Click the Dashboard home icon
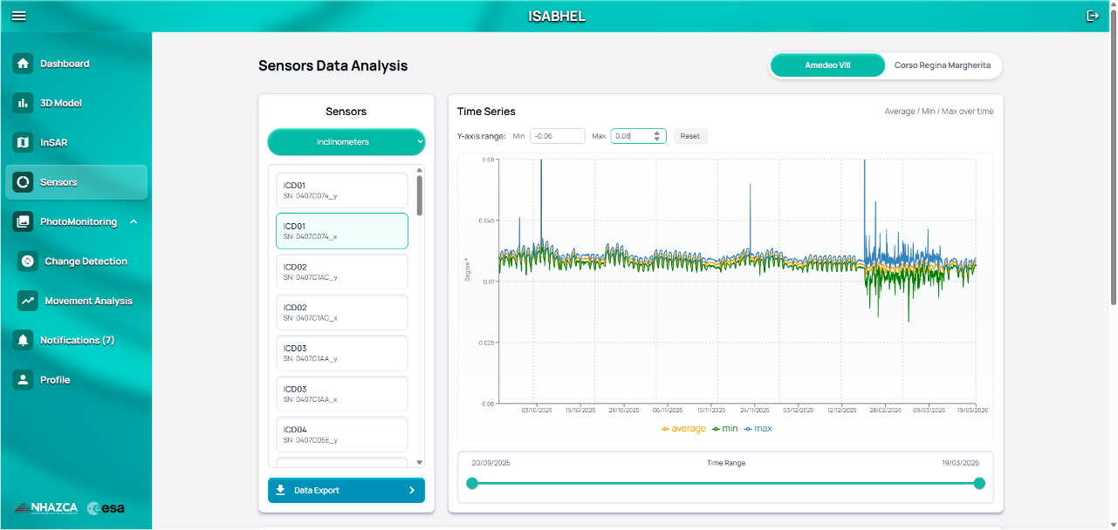This screenshot has width=1118, height=530. (24, 64)
